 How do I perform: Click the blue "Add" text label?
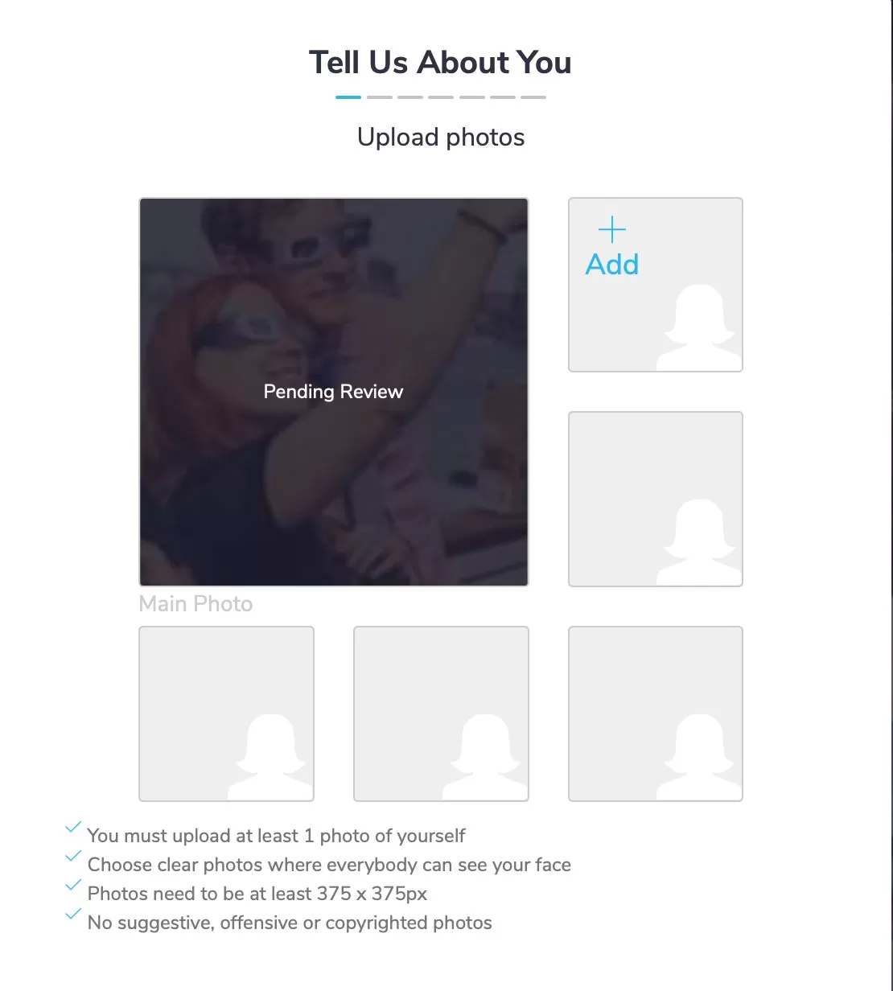point(612,265)
